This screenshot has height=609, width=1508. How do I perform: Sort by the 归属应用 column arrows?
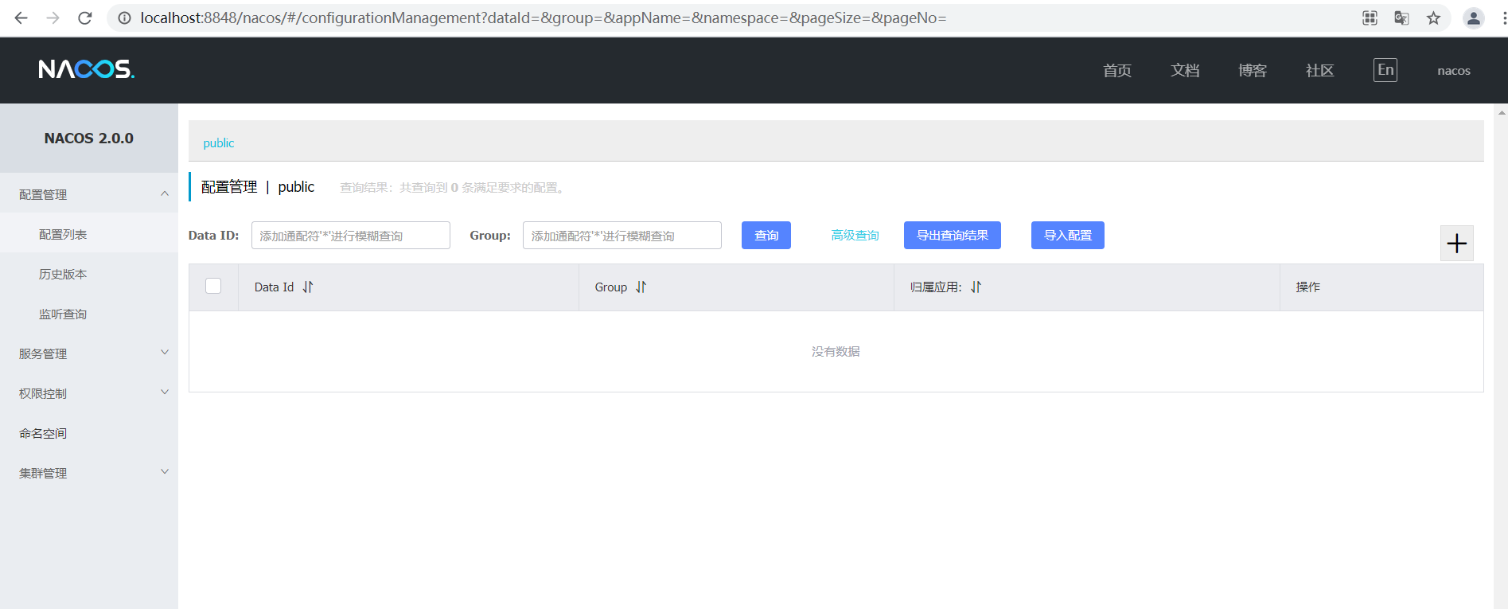pos(976,287)
